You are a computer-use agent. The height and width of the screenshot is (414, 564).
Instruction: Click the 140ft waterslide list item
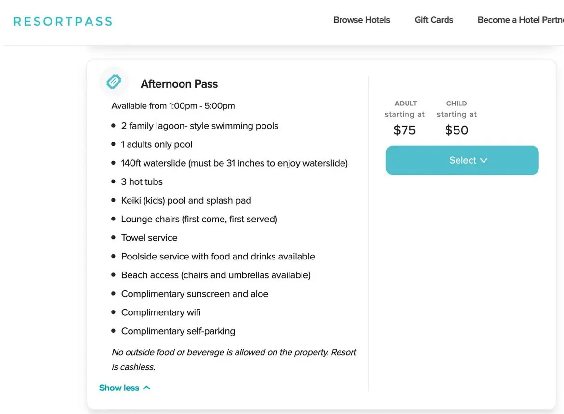234,163
